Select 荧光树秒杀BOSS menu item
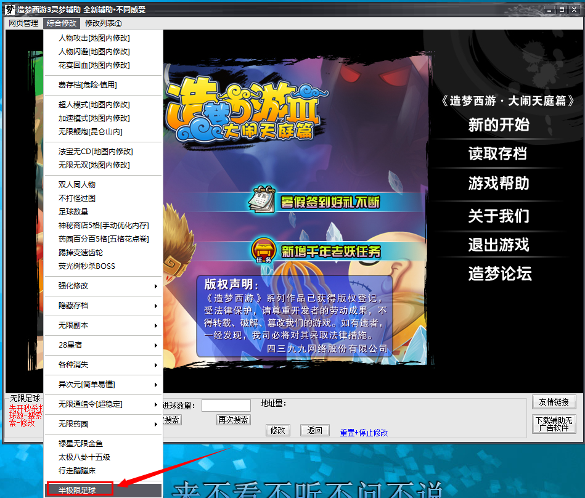Screen dimensions: 585x498 coord(104,266)
